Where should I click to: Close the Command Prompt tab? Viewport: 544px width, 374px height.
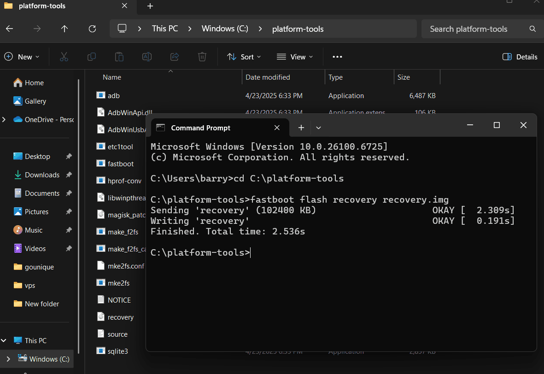(x=277, y=128)
